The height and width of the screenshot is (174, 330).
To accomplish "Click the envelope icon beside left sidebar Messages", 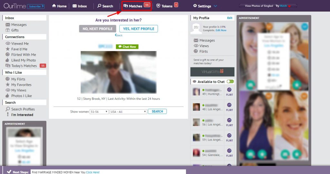I will click(8, 24).
